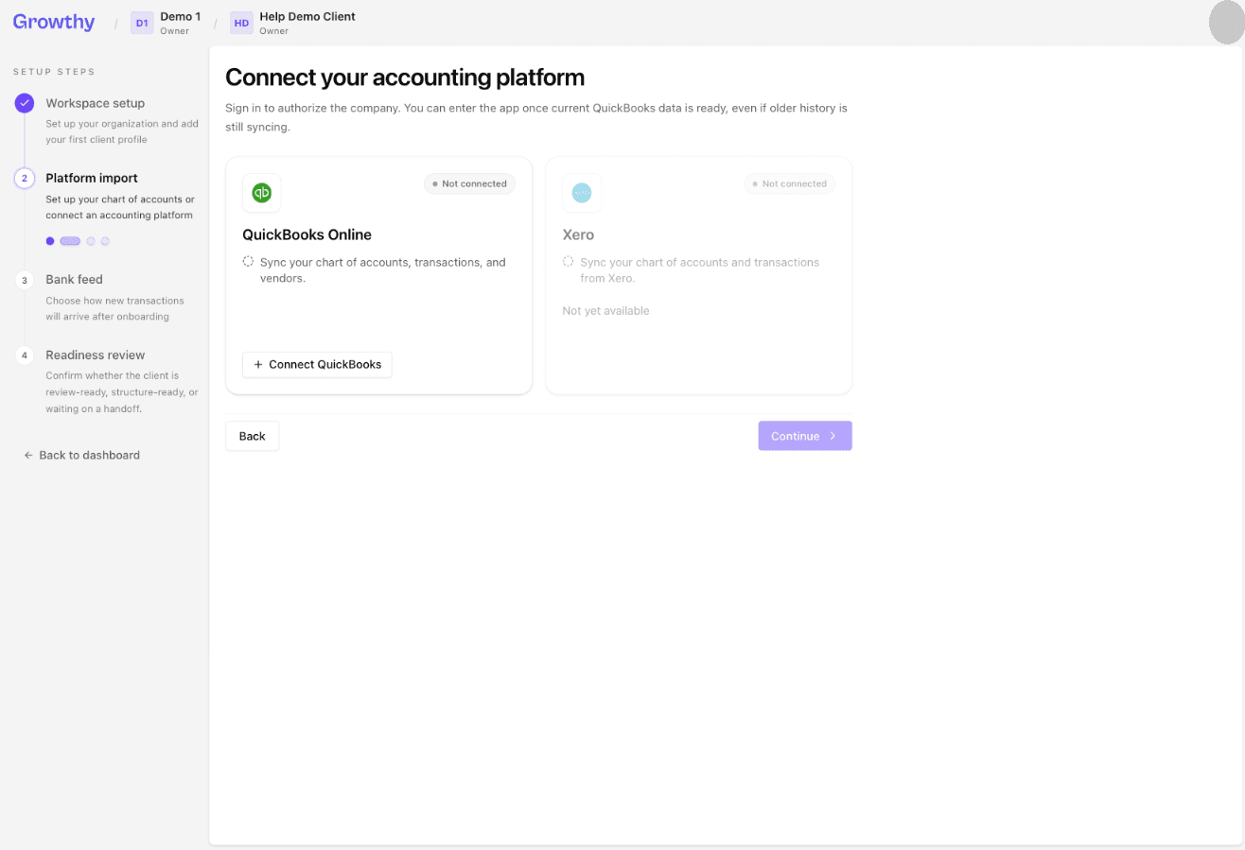Screen dimensions: 1245x850
Task: Return via the Back to dashboard link
Action: pos(82,455)
